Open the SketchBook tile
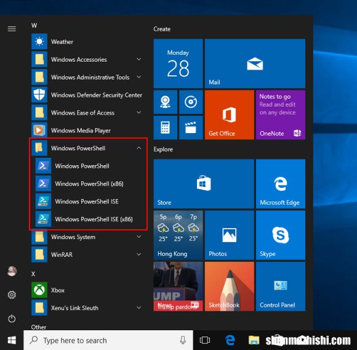 [229, 287]
